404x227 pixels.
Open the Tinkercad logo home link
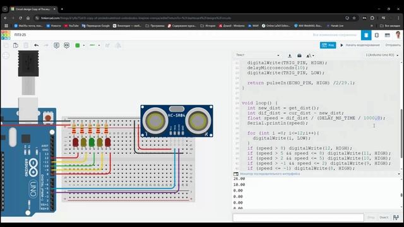click(6, 35)
